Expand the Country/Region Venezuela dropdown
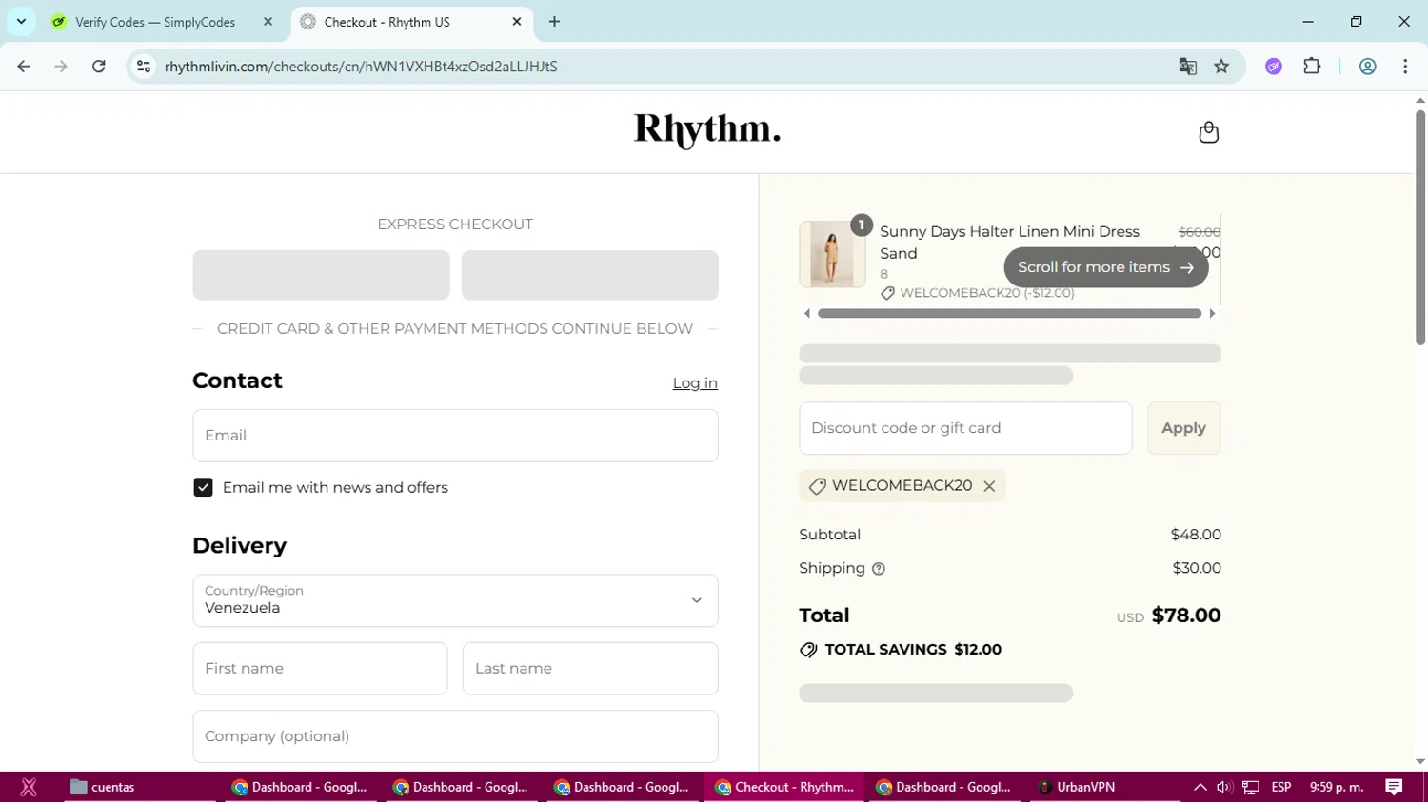The width and height of the screenshot is (1428, 802). click(x=455, y=600)
